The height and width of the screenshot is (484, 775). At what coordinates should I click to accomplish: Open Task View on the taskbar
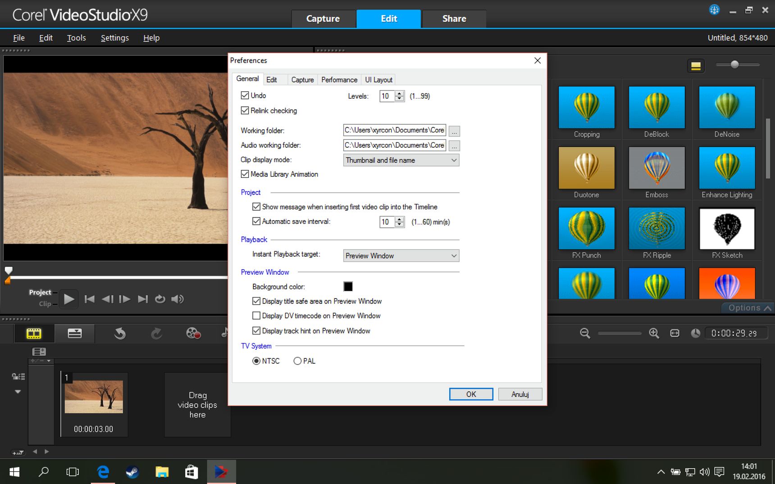pos(73,472)
